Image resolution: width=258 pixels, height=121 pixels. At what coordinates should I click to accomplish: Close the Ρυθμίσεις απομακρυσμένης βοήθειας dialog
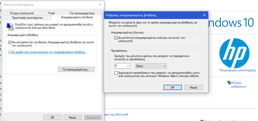tap(204, 15)
